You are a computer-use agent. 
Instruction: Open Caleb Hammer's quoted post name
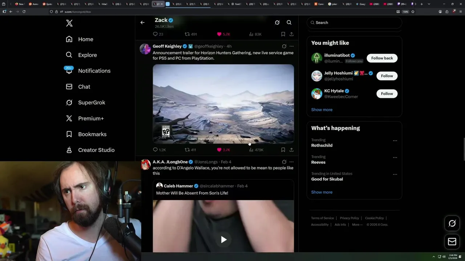click(178, 186)
